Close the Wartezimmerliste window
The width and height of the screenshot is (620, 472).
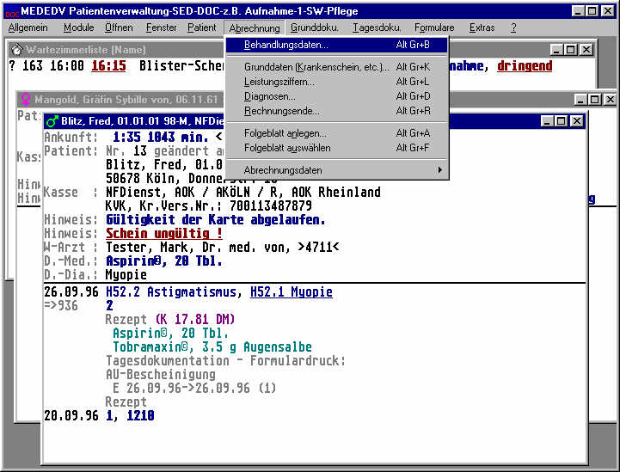[586, 49]
